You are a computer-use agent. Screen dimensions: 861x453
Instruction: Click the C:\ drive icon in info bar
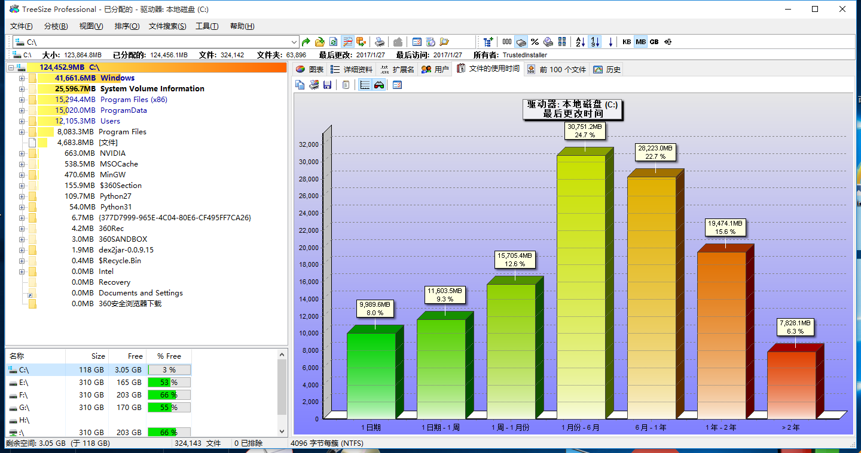tap(16, 55)
